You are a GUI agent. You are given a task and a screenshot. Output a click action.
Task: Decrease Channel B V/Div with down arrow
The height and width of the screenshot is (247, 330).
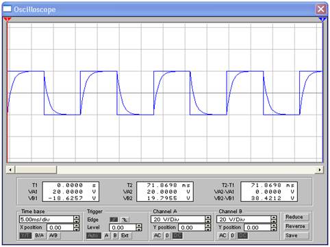(274, 221)
